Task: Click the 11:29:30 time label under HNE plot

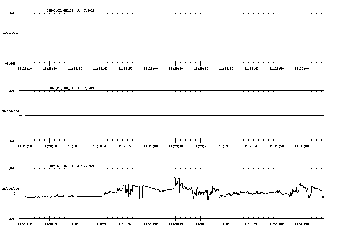Action: [x=226, y=69]
